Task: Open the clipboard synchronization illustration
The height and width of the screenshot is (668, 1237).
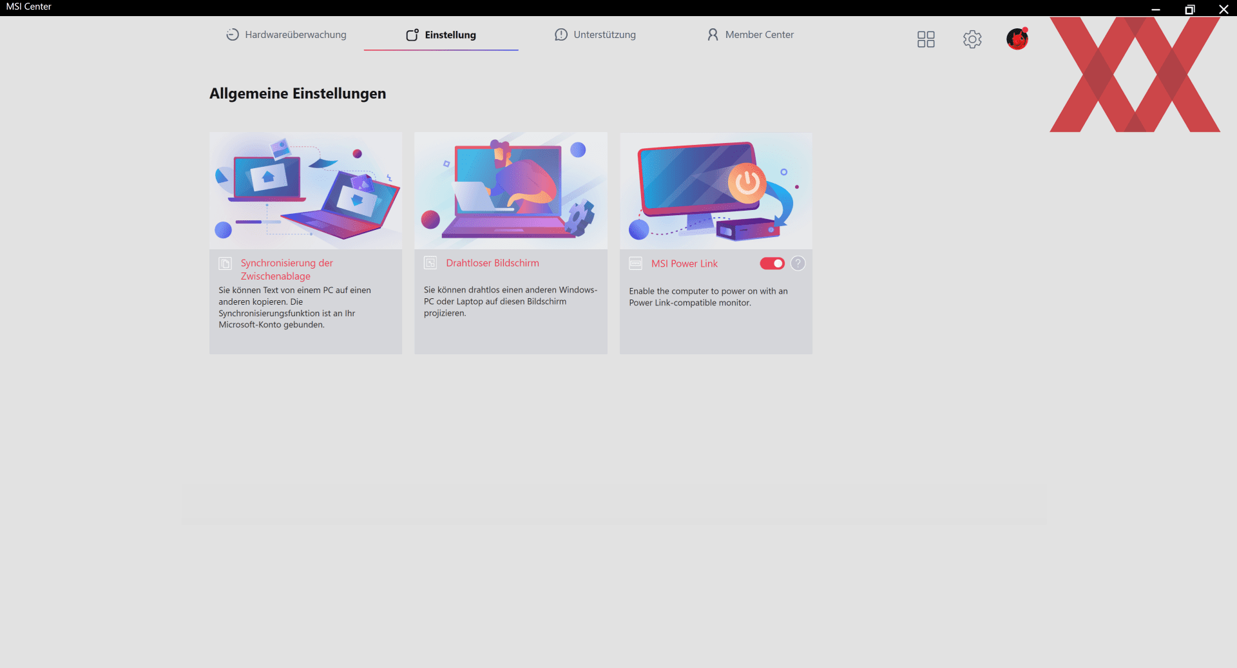Action: pyautogui.click(x=305, y=191)
